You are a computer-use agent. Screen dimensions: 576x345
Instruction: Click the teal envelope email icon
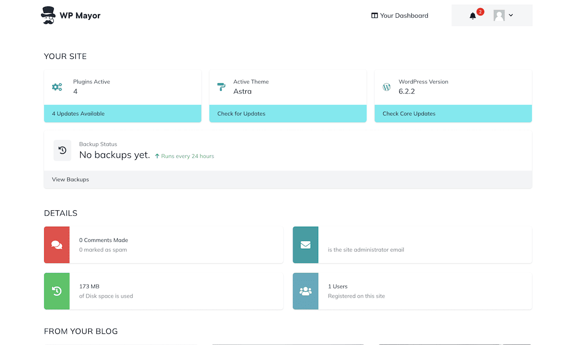pos(305,245)
